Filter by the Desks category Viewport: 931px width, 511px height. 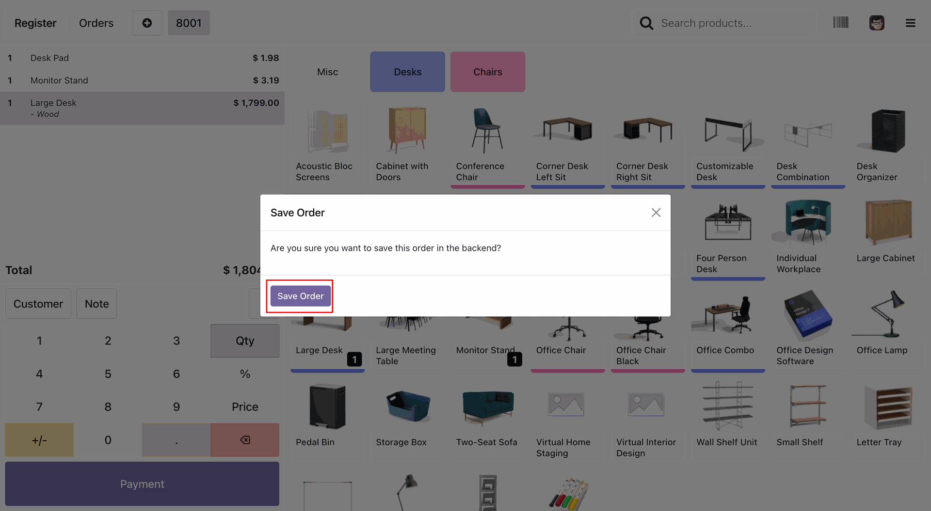pos(407,72)
